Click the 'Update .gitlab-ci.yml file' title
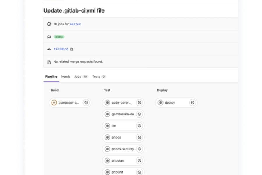Screen dimensions: 262x175 [x=74, y=10]
